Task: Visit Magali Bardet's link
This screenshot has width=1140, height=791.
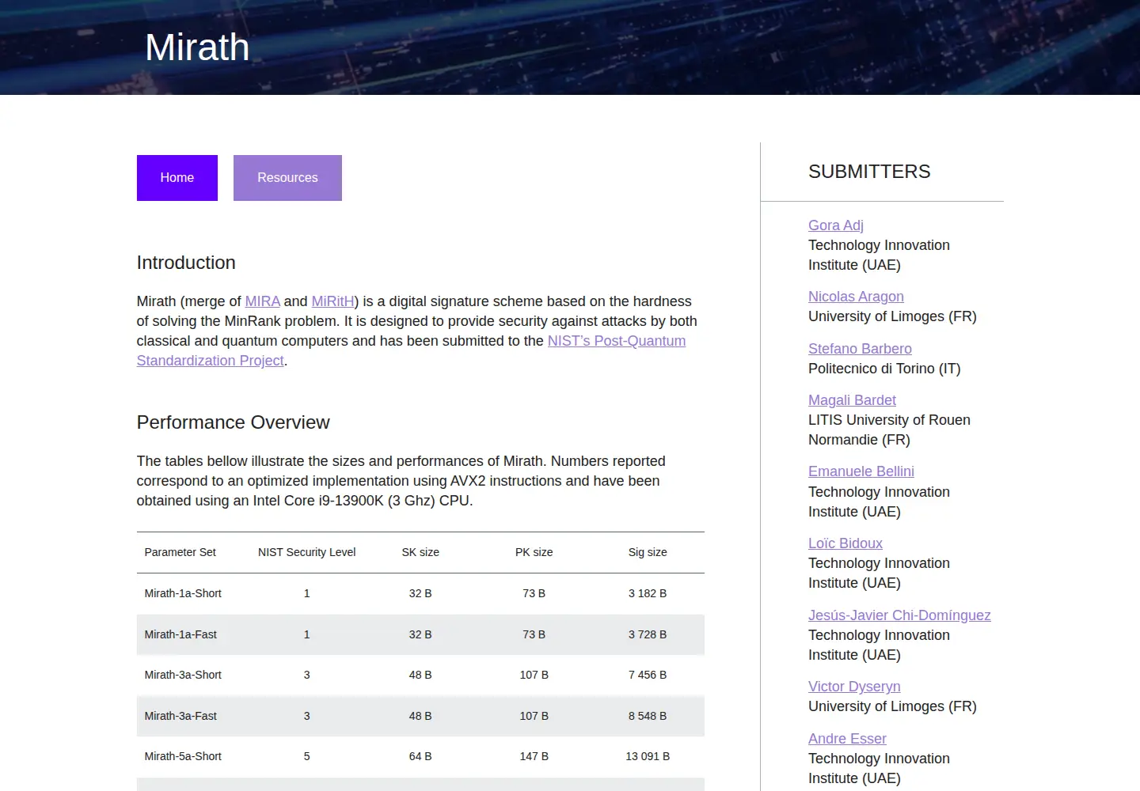Action: (x=852, y=400)
